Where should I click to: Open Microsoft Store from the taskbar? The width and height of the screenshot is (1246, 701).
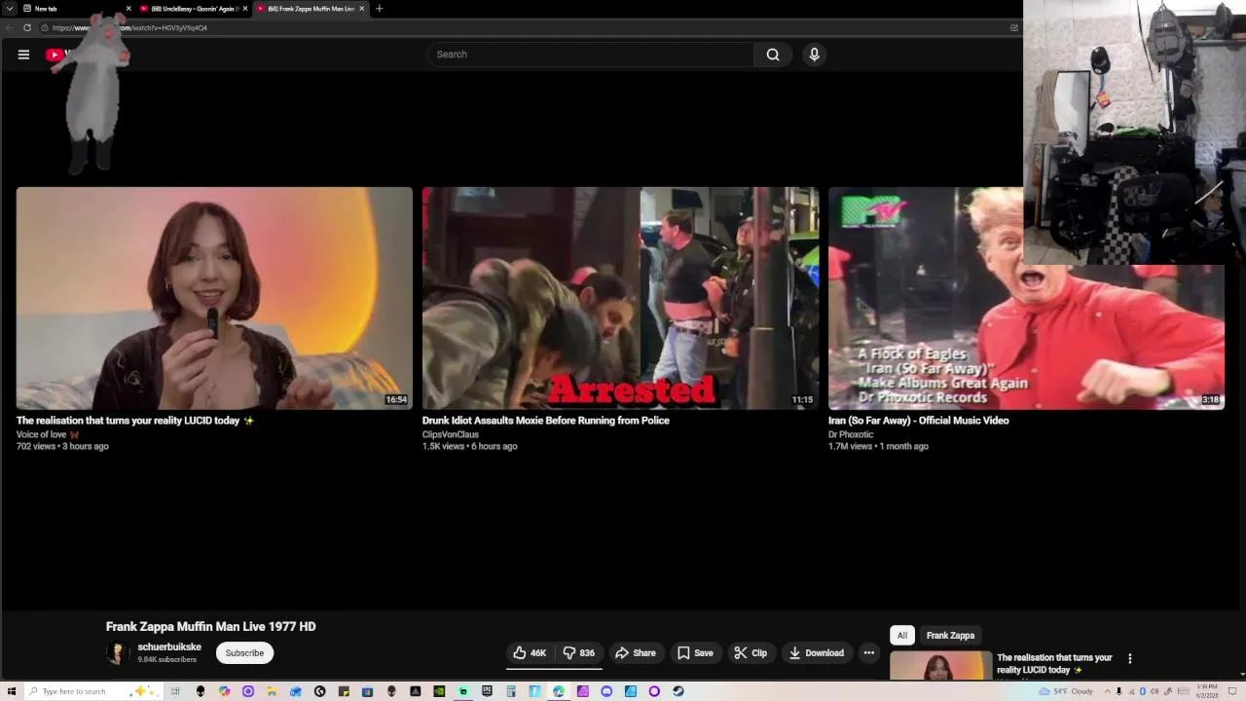click(x=367, y=691)
